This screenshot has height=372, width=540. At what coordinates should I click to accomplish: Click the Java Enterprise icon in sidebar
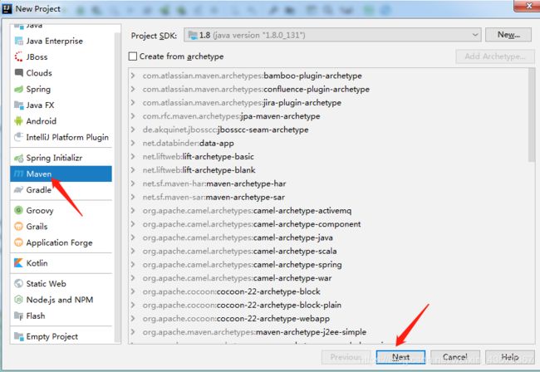tap(18, 41)
